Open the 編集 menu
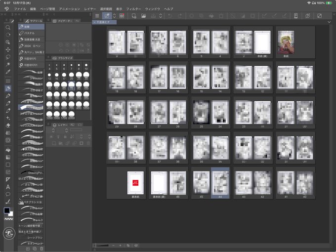Viewport: 336px width, 252px height. pos(33,9)
